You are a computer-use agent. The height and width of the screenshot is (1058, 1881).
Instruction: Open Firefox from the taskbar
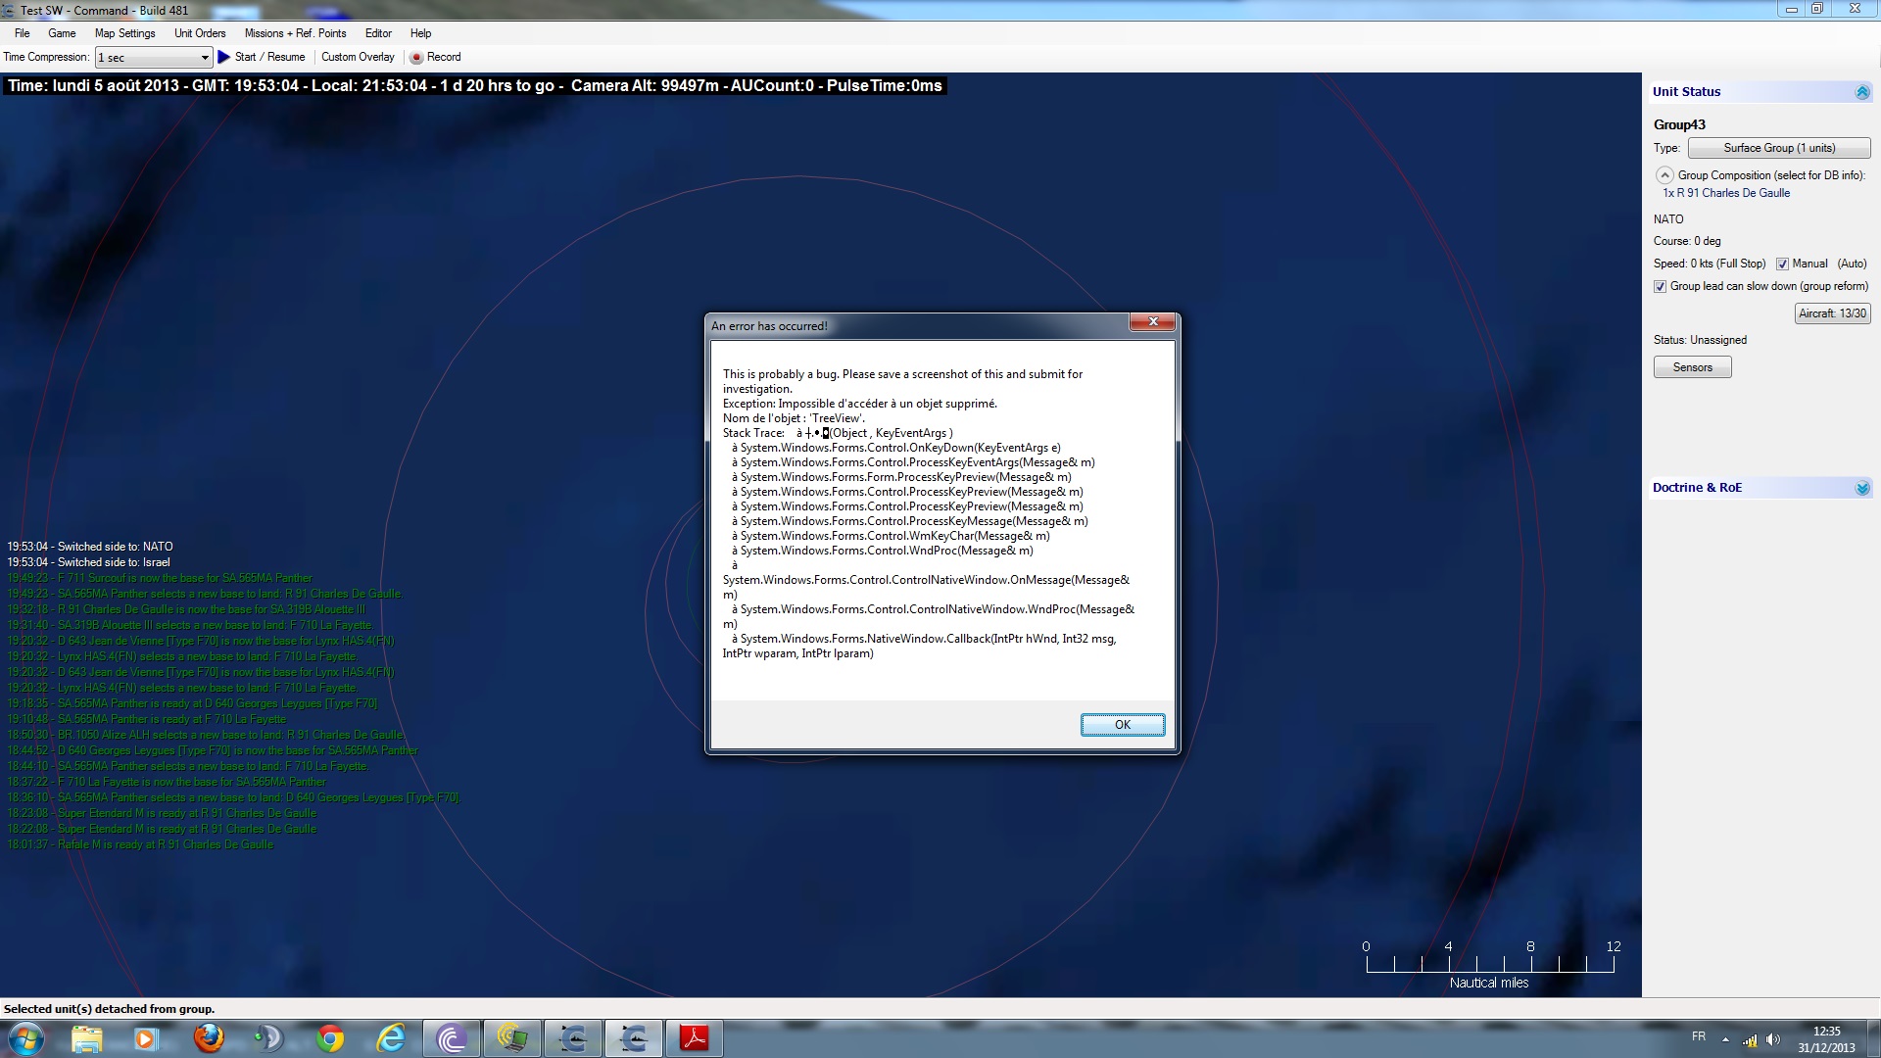click(208, 1037)
